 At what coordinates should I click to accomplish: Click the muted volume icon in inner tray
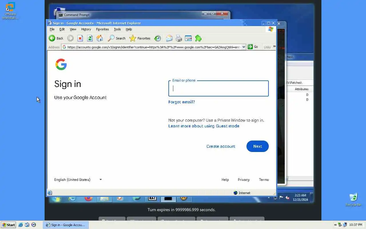288,198
